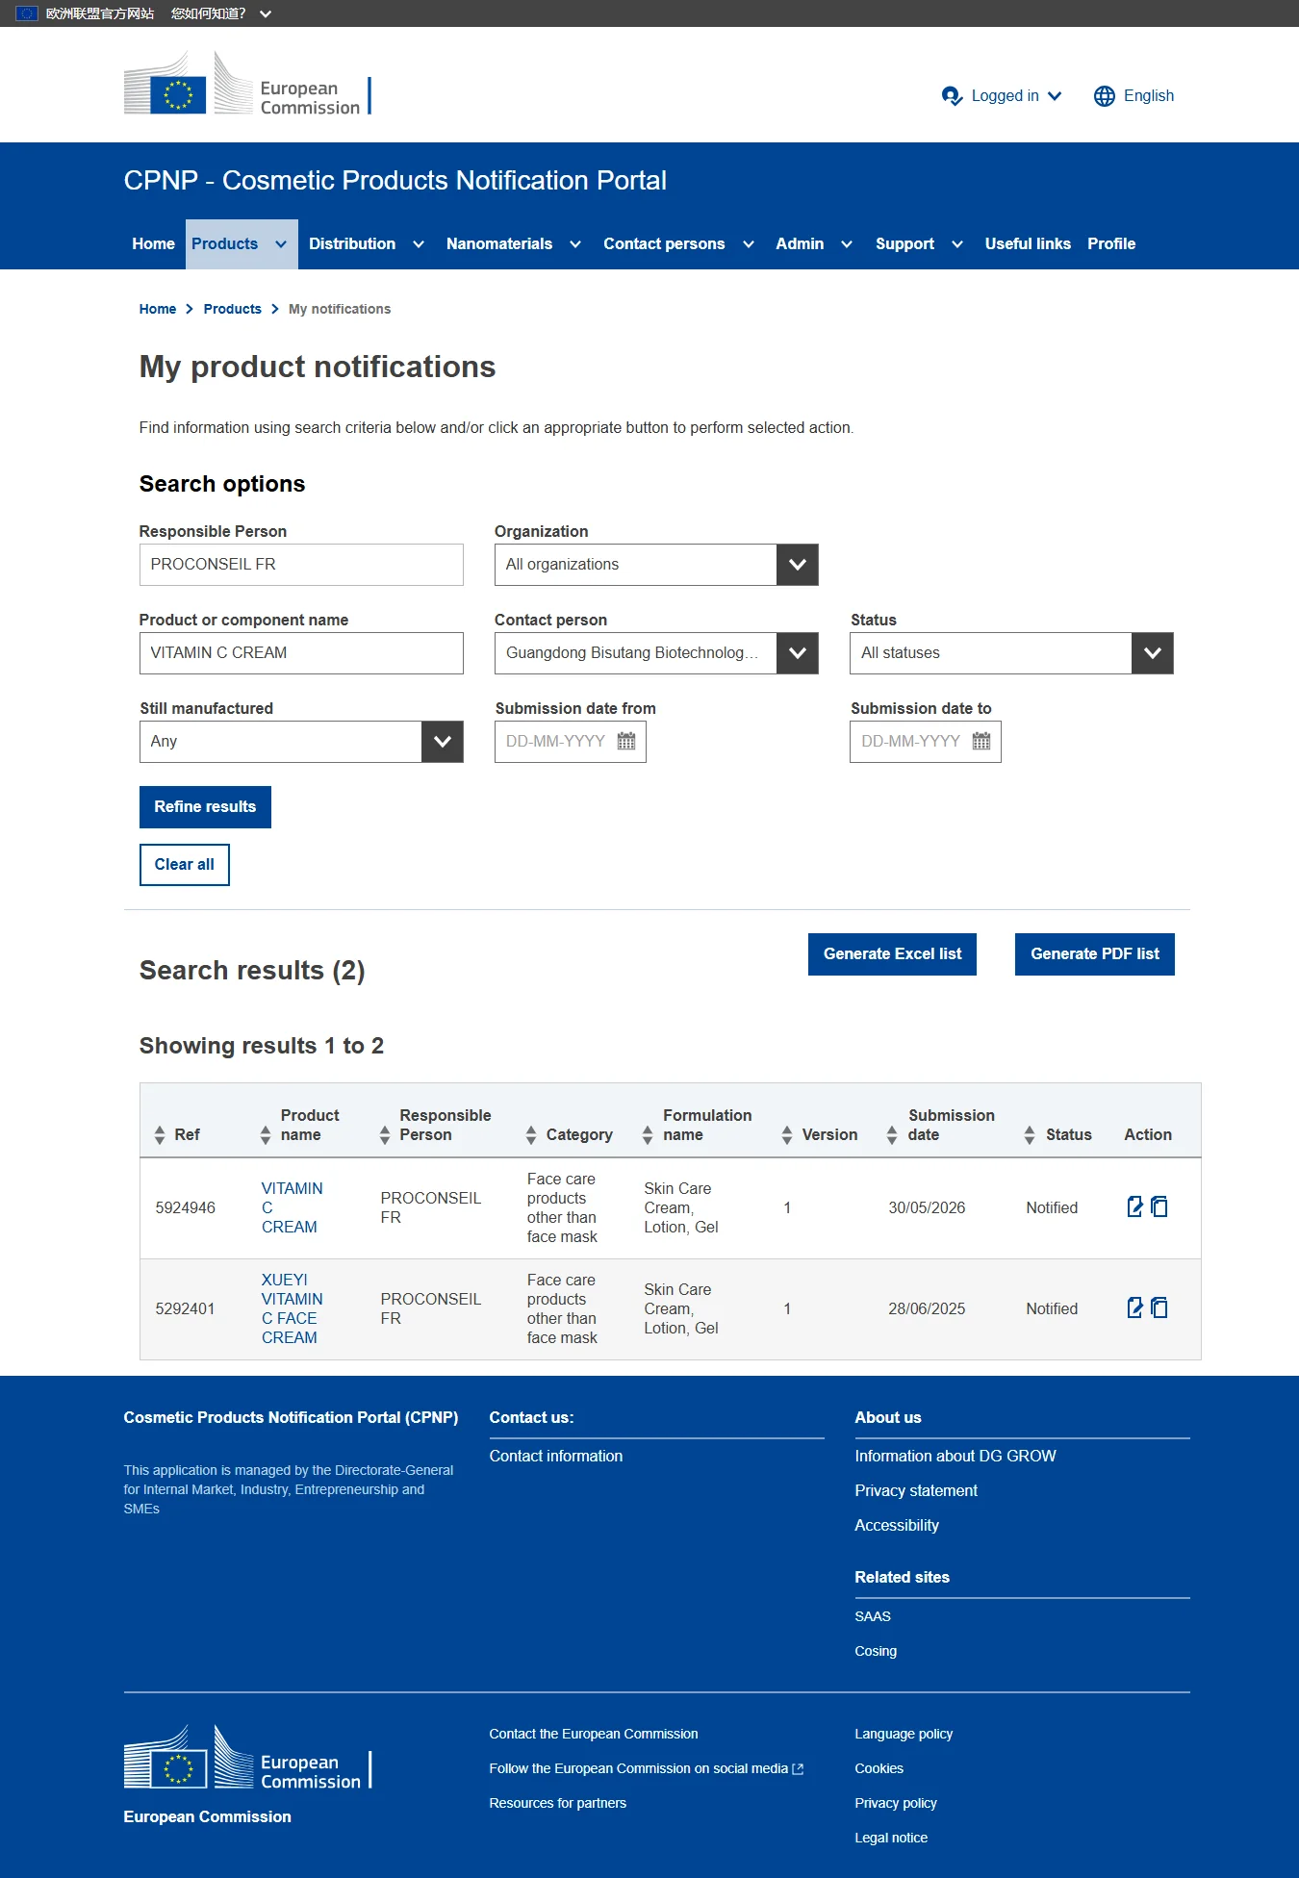The width and height of the screenshot is (1299, 1878).
Task: Expand the top bar 您如何知道? chevron
Action: click(x=266, y=13)
